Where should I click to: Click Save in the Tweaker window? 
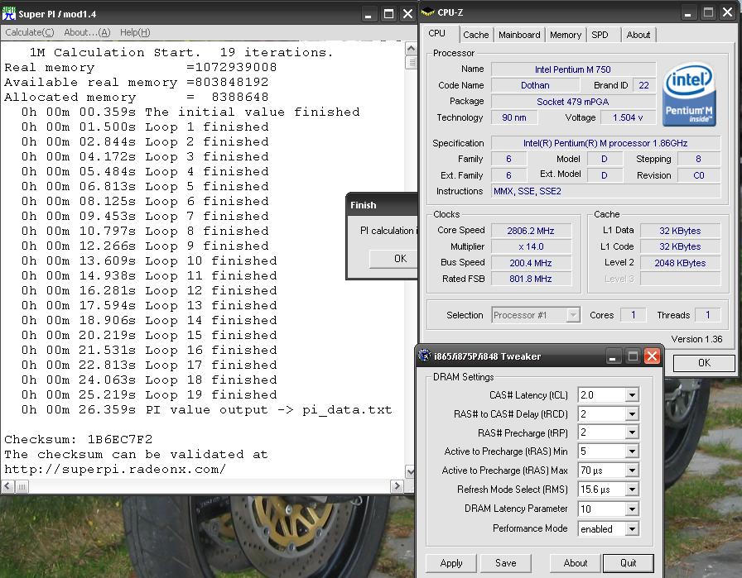point(505,563)
